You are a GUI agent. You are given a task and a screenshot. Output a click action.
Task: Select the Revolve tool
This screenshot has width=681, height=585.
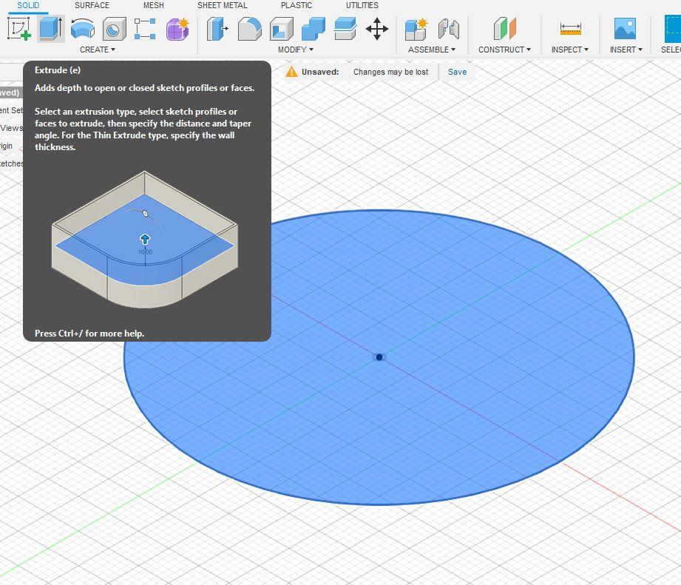pyautogui.click(x=81, y=30)
